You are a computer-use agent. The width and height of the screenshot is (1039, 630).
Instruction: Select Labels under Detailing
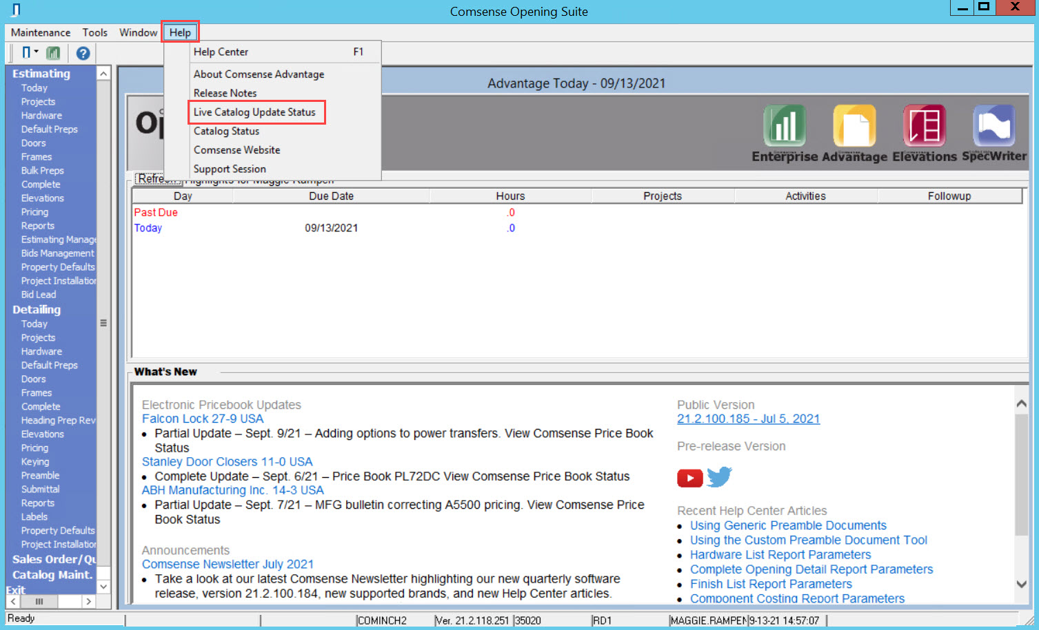[x=34, y=517]
